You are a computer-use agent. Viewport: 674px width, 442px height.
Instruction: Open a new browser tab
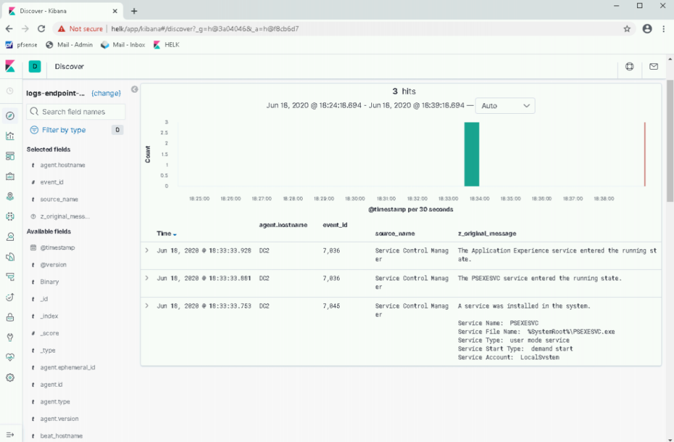coord(134,11)
